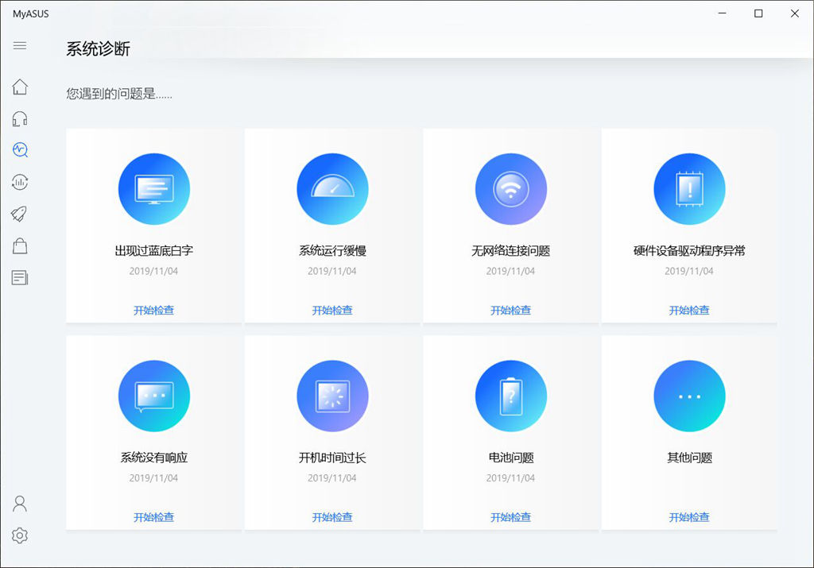Start check under 硬件设备驱动程序异常

pos(689,310)
